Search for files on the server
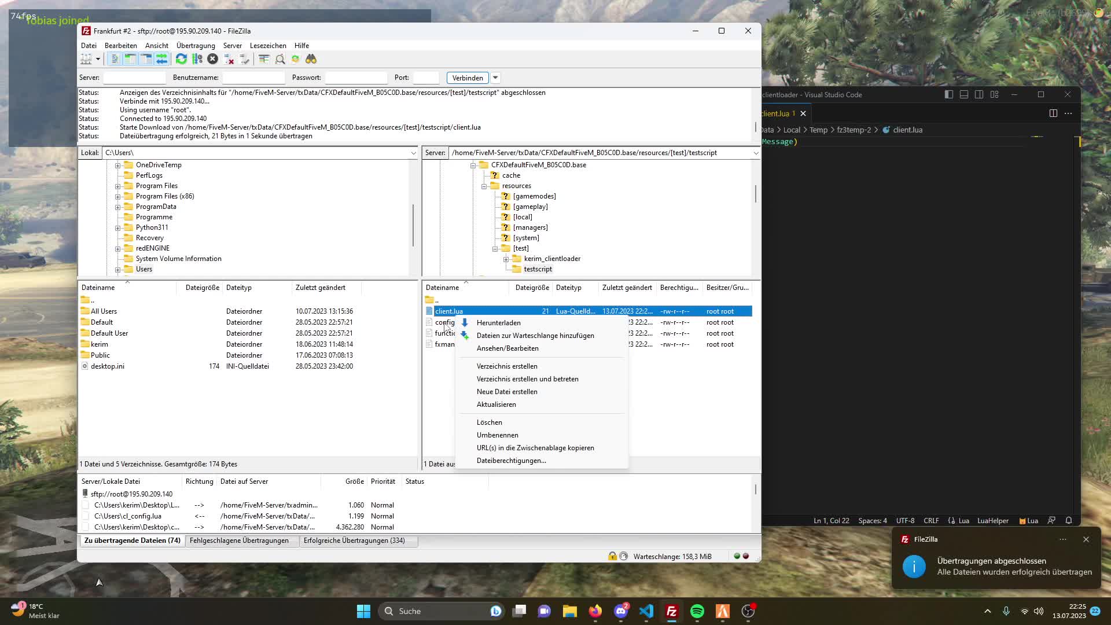 (311, 58)
